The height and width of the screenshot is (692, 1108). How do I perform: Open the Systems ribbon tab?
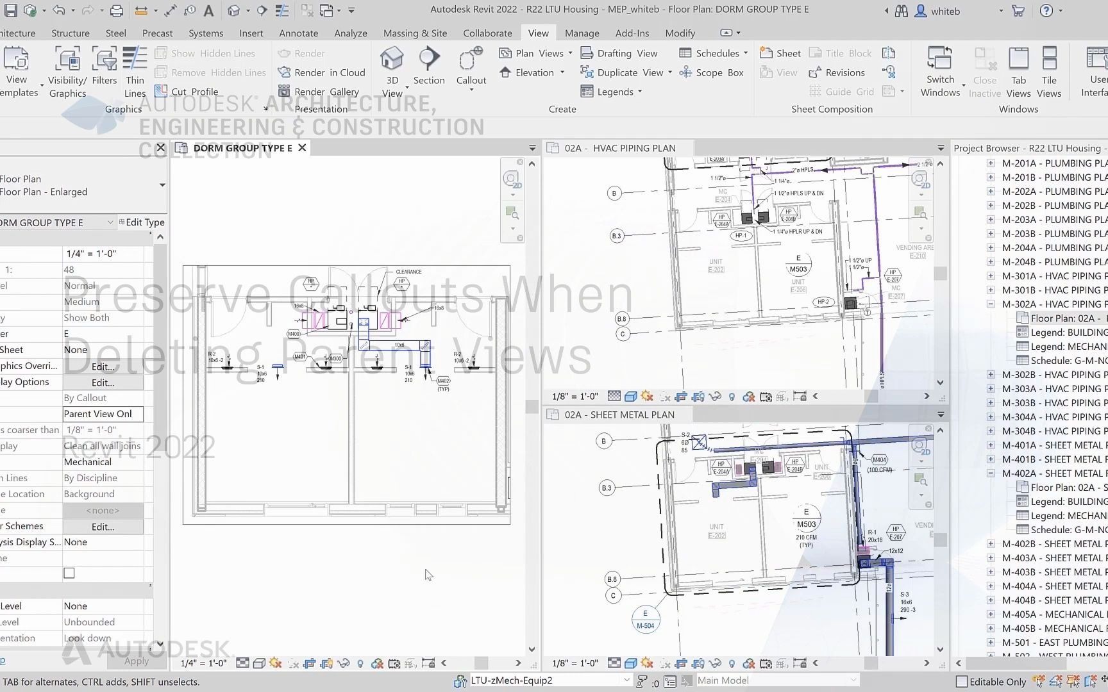point(206,33)
